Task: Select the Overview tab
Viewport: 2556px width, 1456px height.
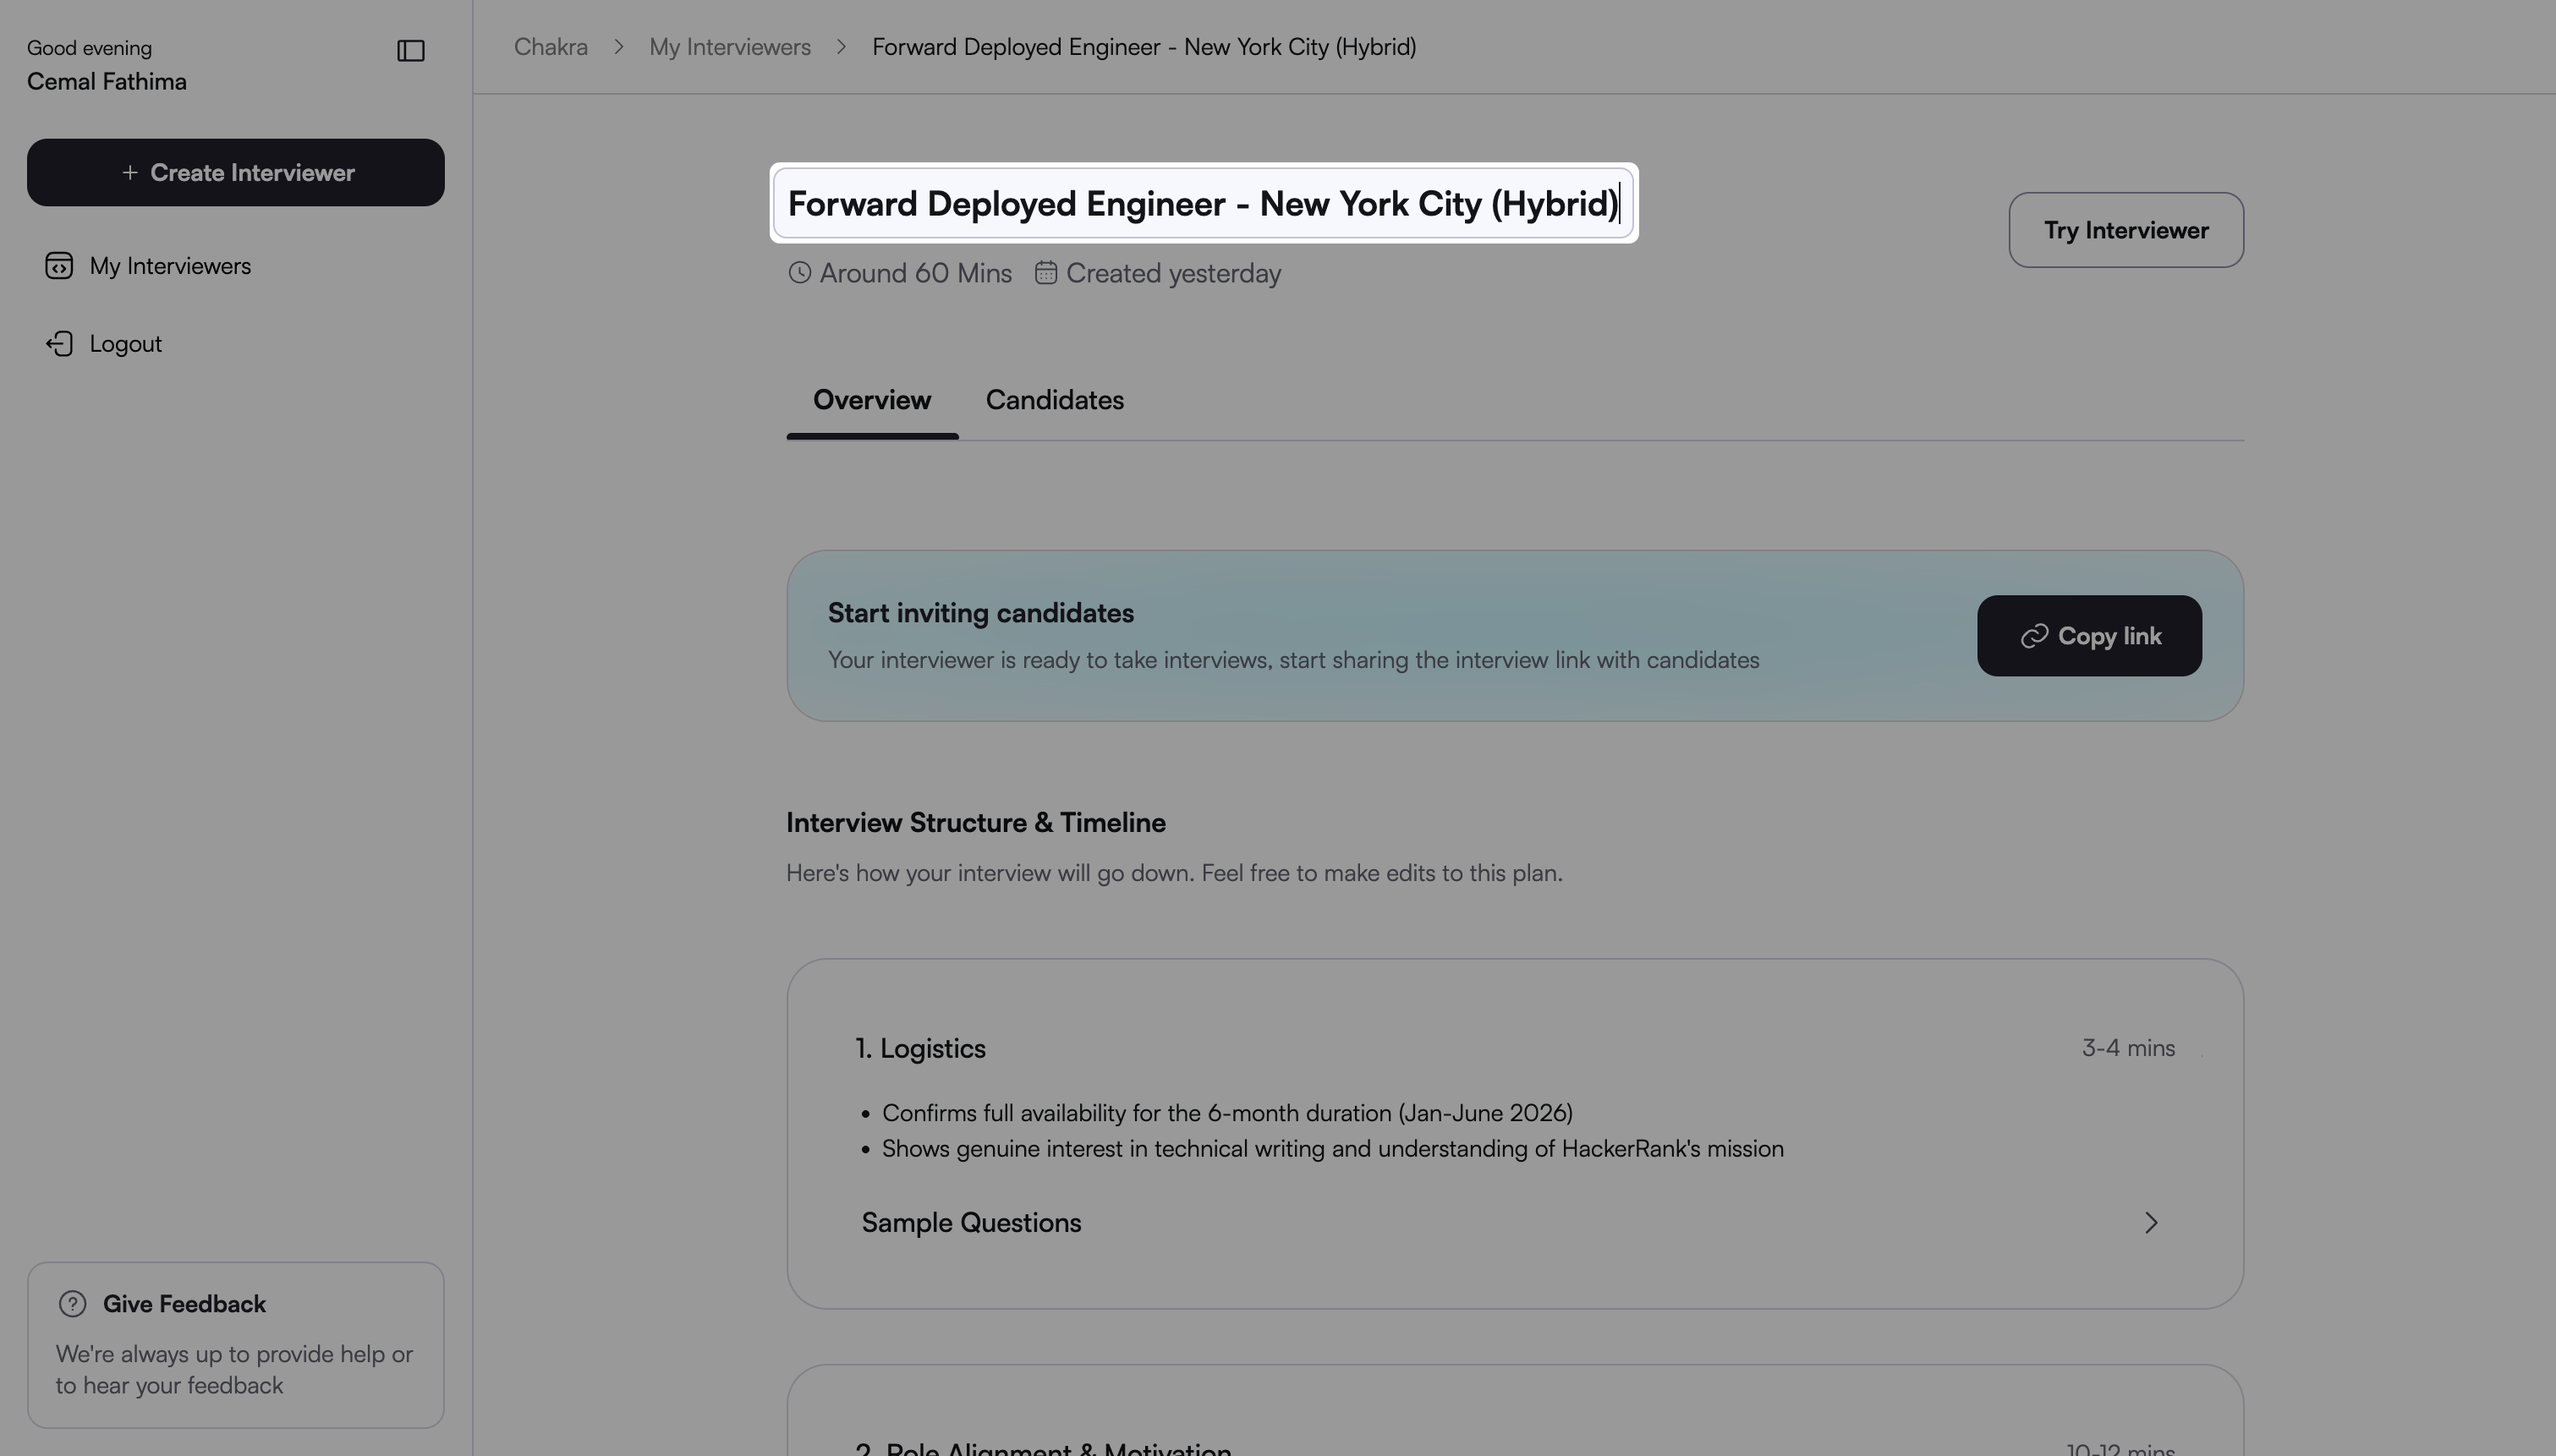Action: (872, 400)
